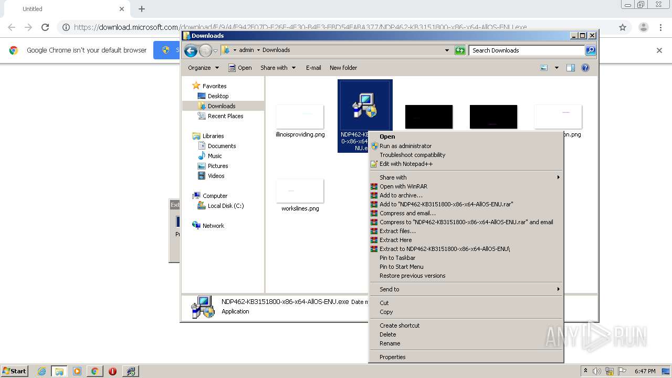Viewport: 672px width, 378px height.
Task: Click the Windows Explorer taskbar icon
Action: pos(59,371)
